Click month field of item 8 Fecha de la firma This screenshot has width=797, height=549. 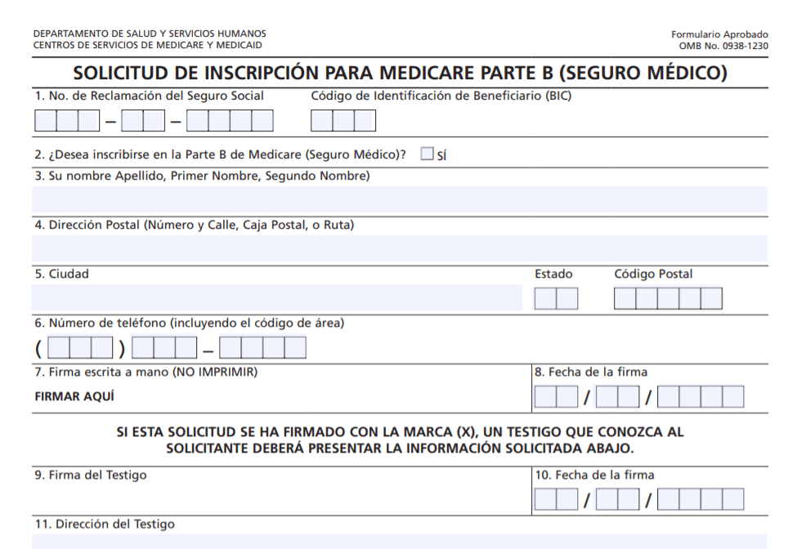click(x=556, y=397)
